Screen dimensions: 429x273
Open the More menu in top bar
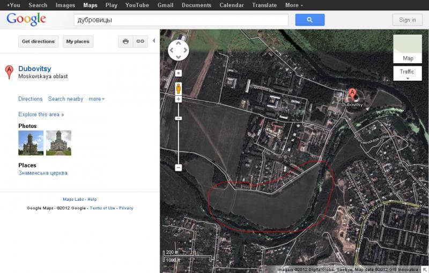point(294,5)
